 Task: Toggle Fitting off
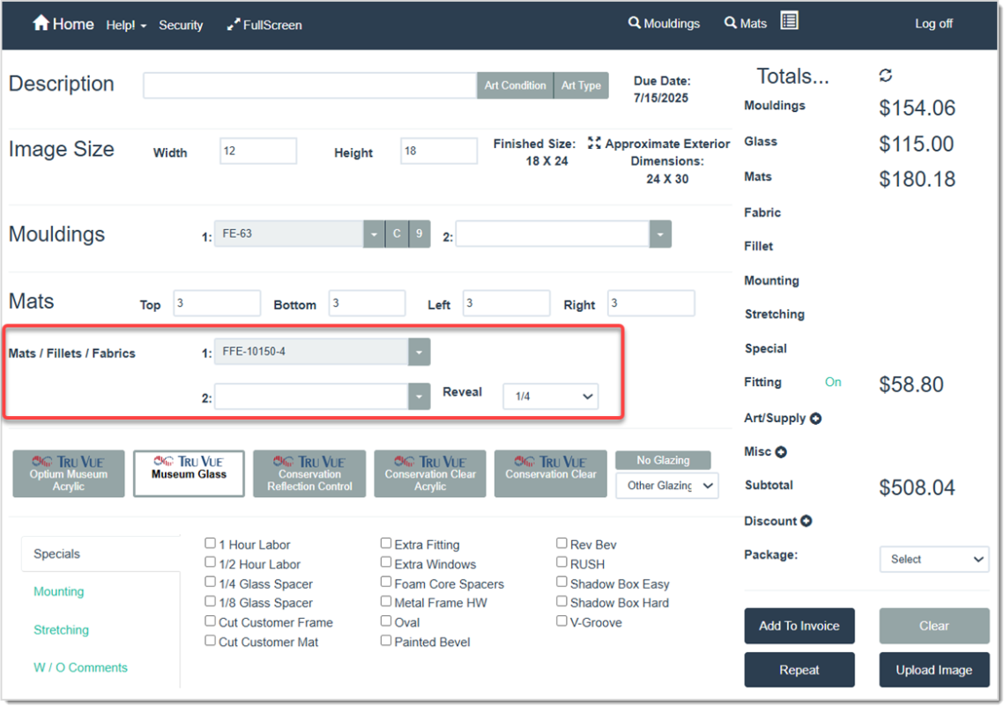click(833, 382)
